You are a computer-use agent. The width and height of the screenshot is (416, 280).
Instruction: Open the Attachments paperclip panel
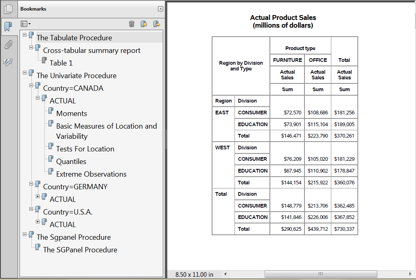tap(8, 44)
